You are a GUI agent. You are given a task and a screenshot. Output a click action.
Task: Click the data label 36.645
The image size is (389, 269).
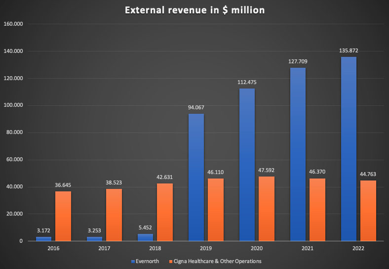(63, 185)
